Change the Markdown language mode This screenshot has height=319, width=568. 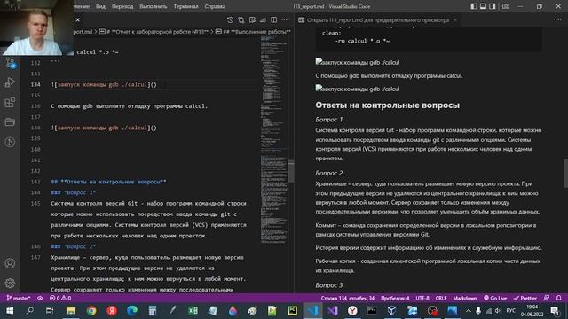point(465,298)
